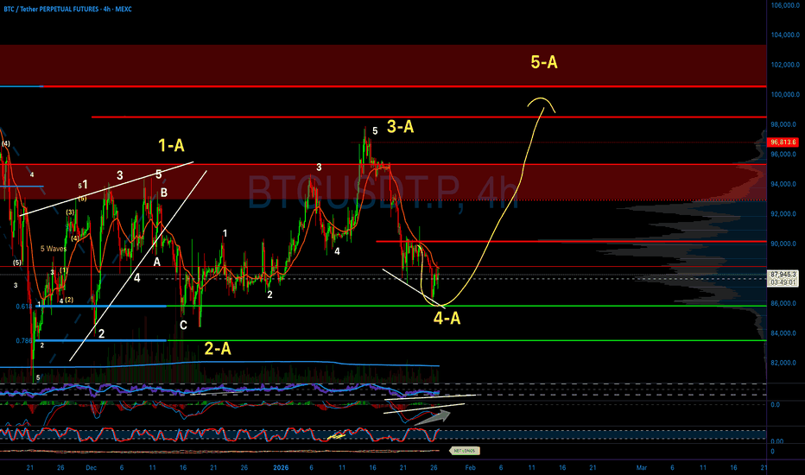
Task: Select the 4-A wave label
Action: 447,319
